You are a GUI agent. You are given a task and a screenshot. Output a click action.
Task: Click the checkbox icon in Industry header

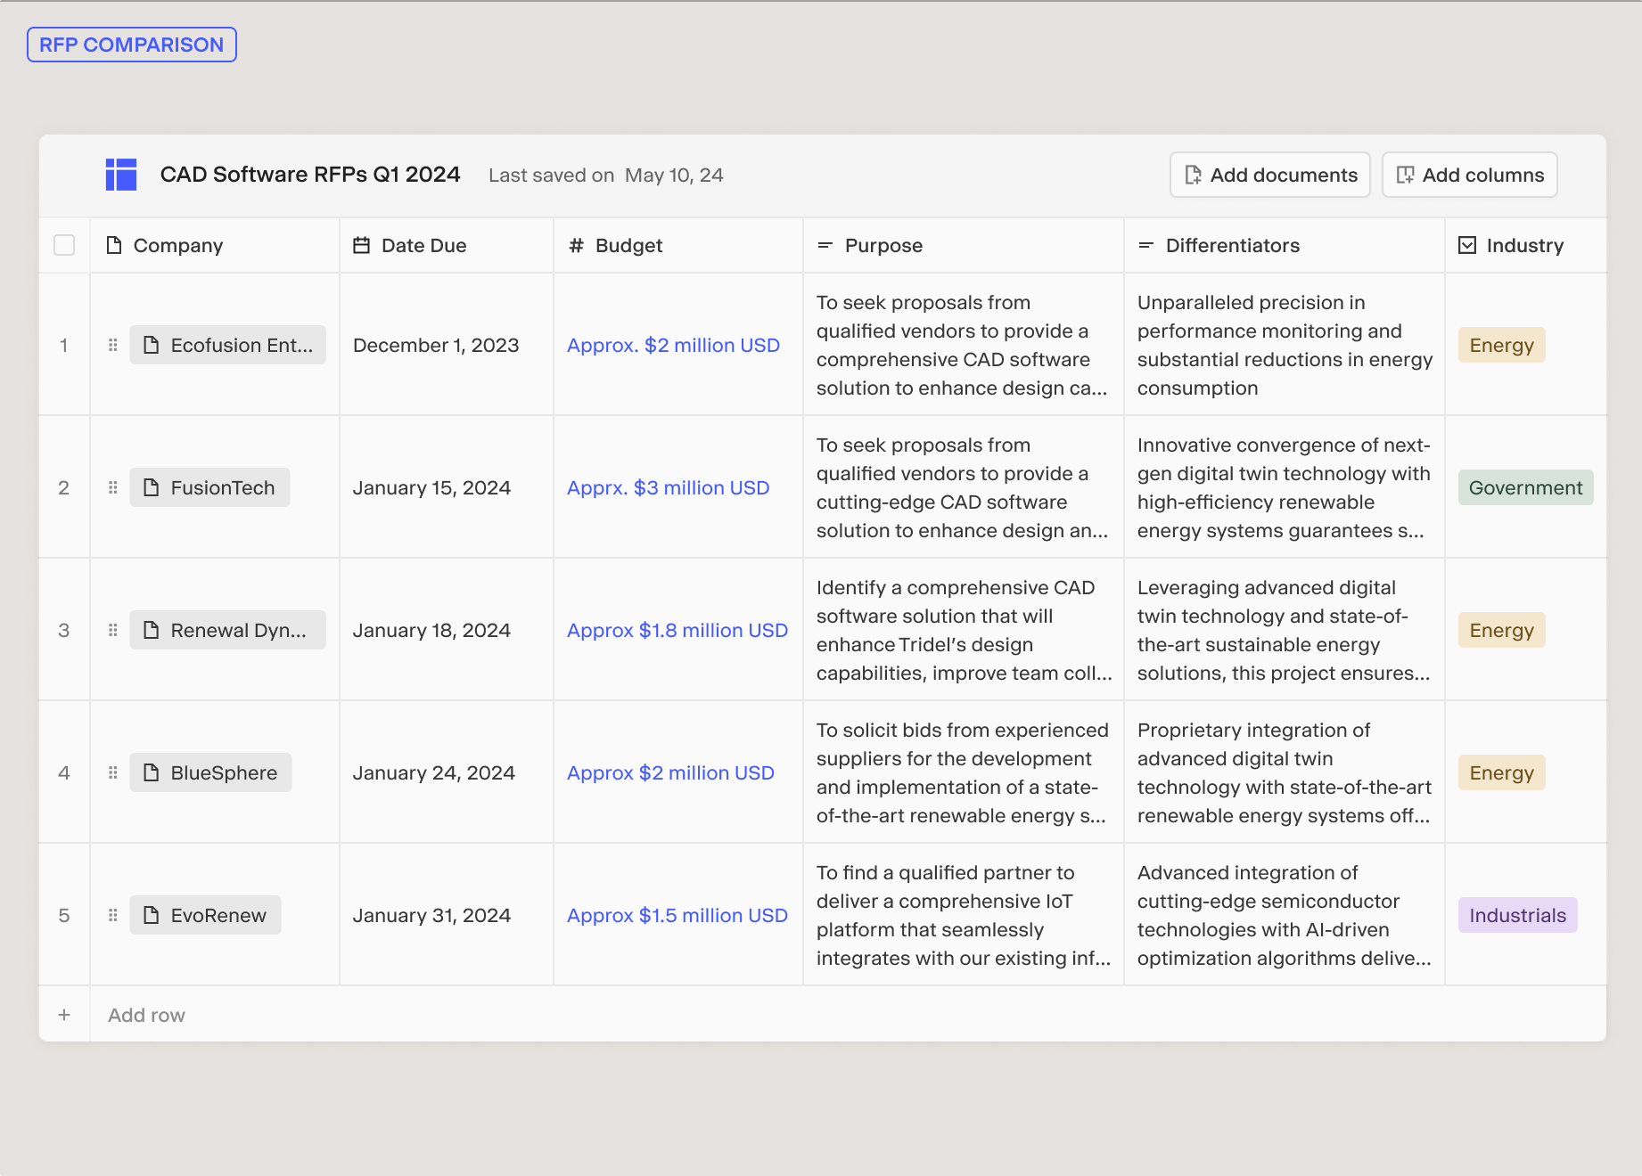tap(1467, 245)
